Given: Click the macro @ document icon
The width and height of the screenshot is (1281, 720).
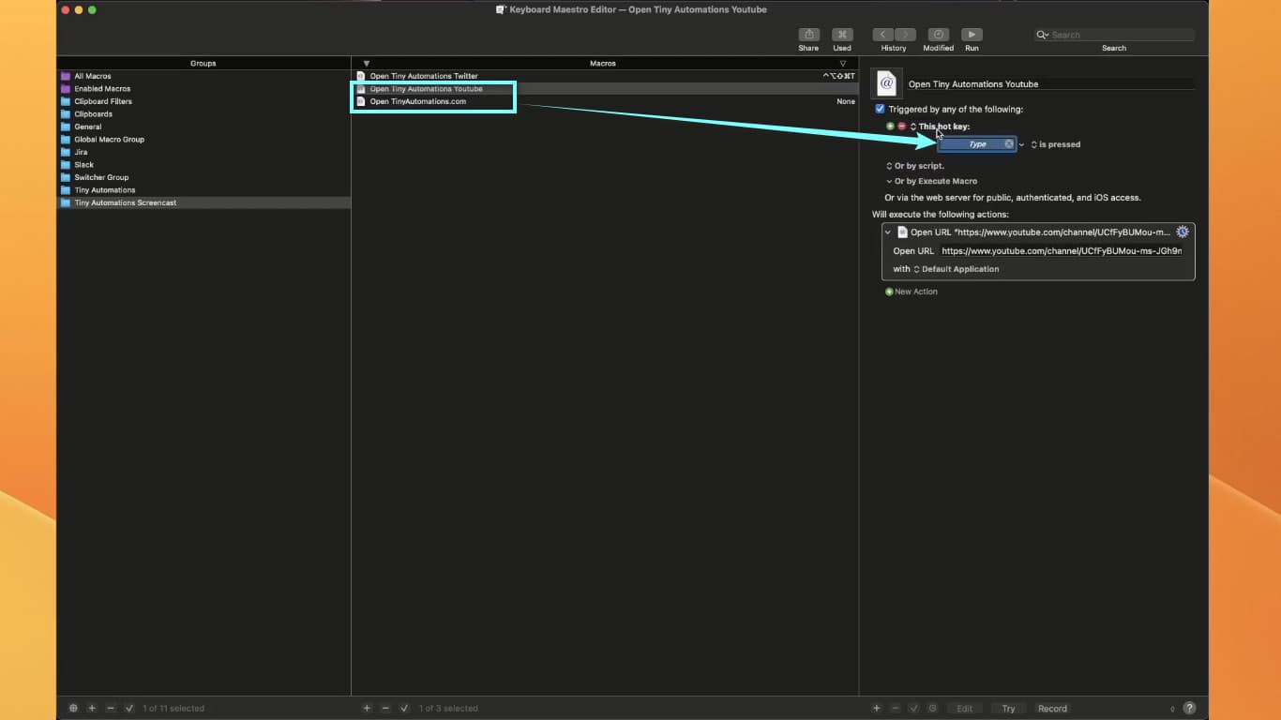Looking at the screenshot, I should (886, 83).
